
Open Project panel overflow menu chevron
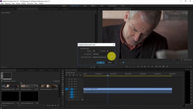coord(60,70)
